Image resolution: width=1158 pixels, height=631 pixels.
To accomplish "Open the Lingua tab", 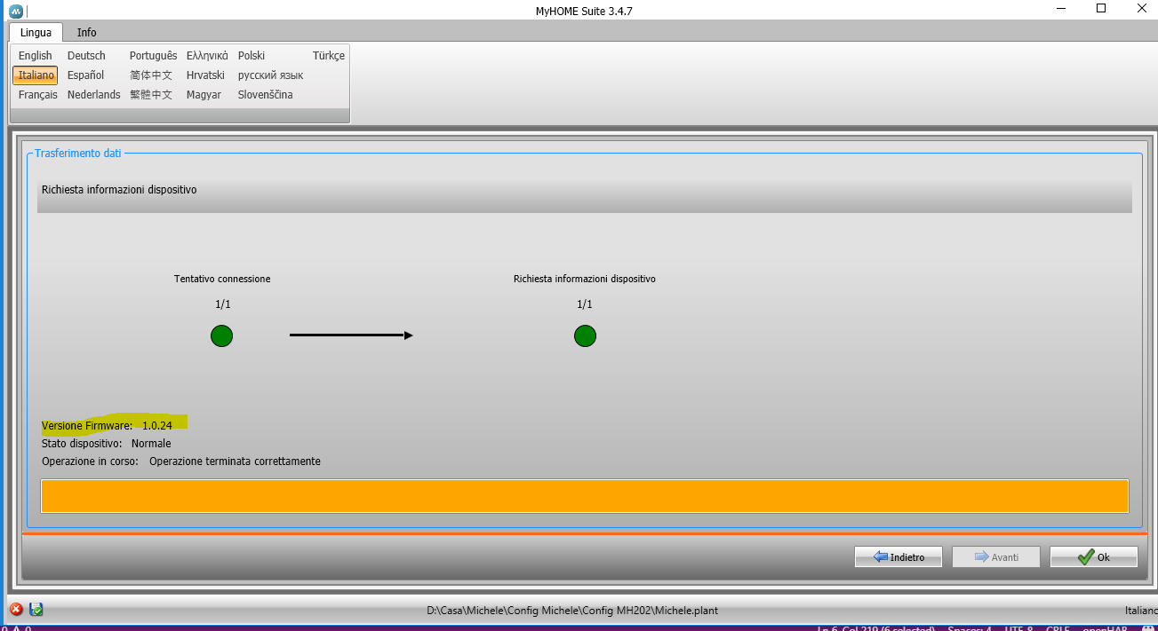I will (36, 32).
